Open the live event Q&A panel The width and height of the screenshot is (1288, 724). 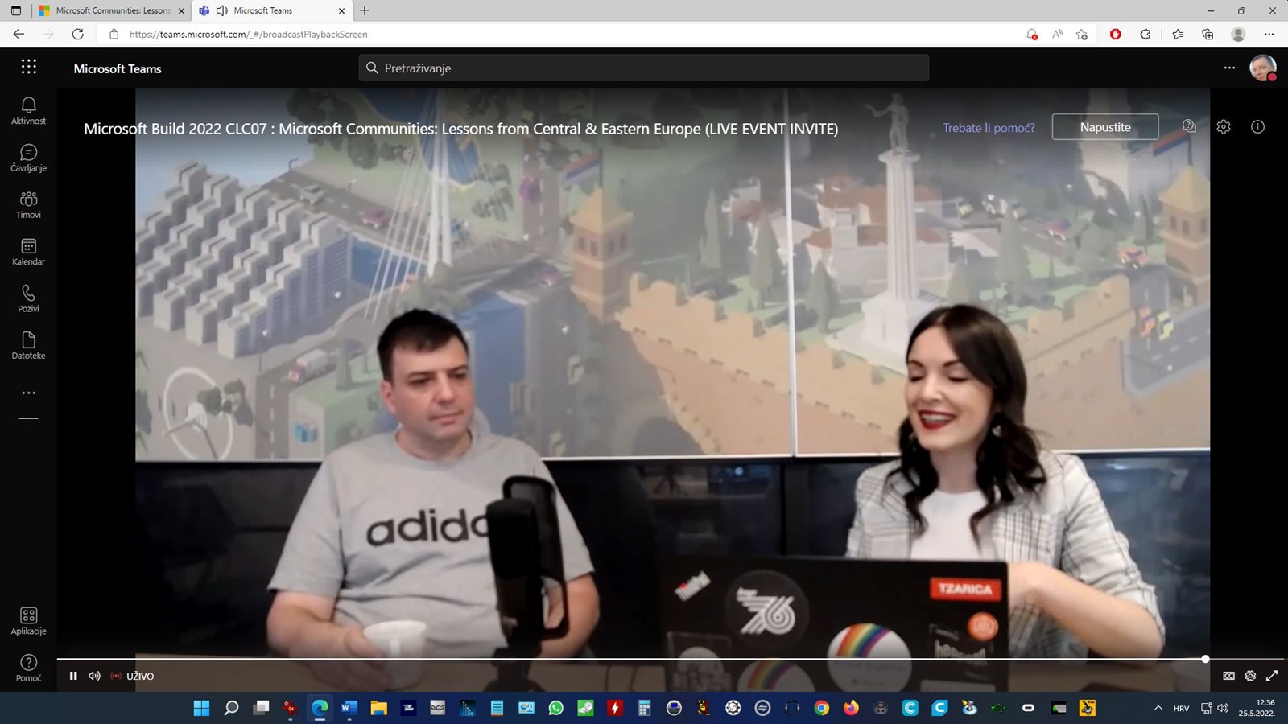coord(1189,126)
